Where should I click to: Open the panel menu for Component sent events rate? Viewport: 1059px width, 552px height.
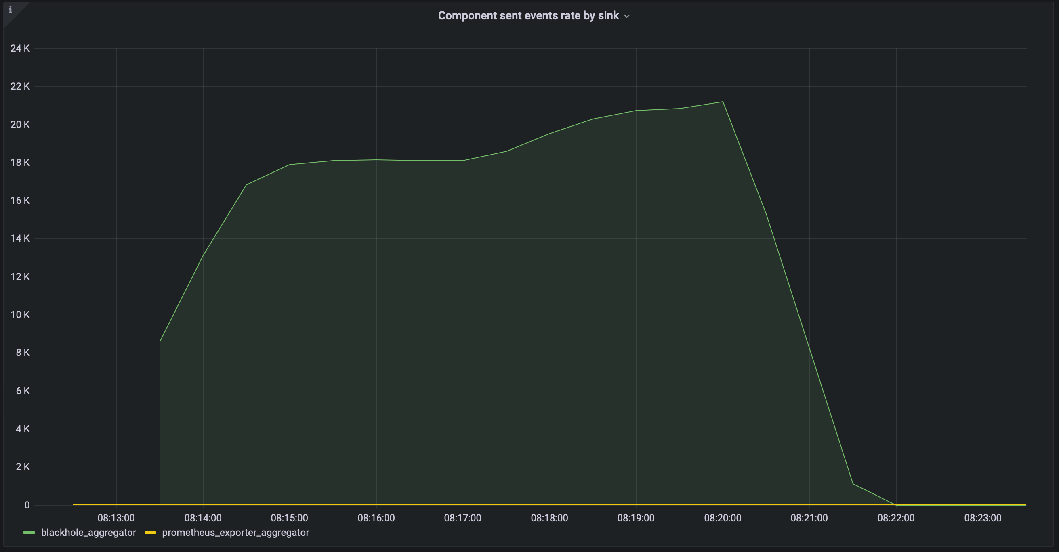click(627, 17)
